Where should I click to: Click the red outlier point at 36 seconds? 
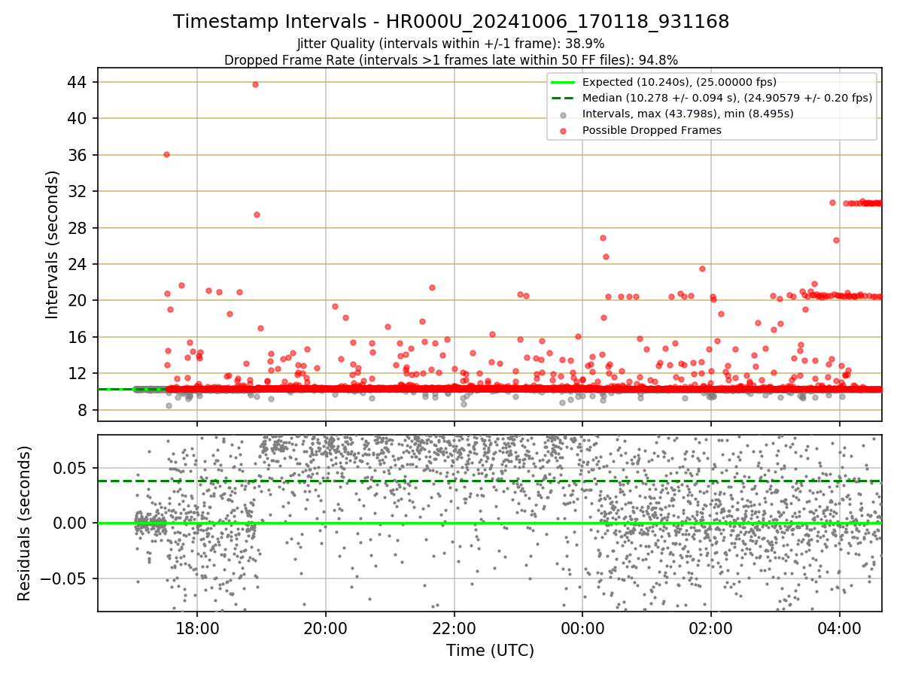(x=166, y=154)
